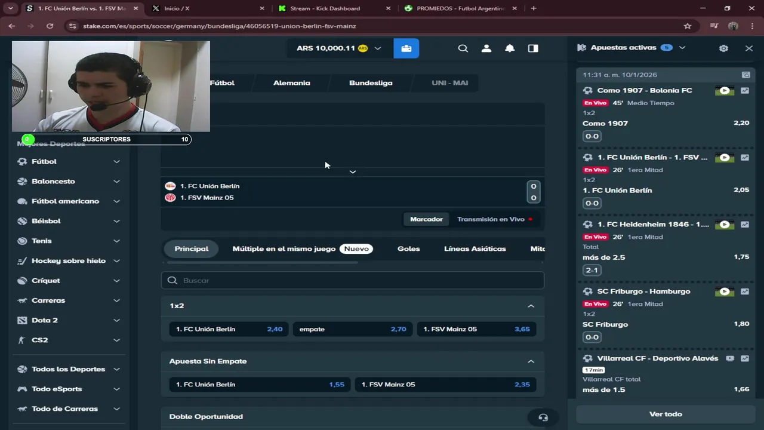The height and width of the screenshot is (430, 764).
Task: Open stats chart icon for Unión Berlín bet
Action: pyautogui.click(x=745, y=158)
